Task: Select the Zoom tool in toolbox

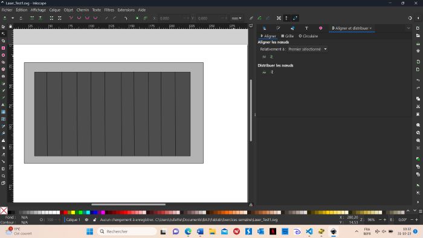Action: point(3,176)
